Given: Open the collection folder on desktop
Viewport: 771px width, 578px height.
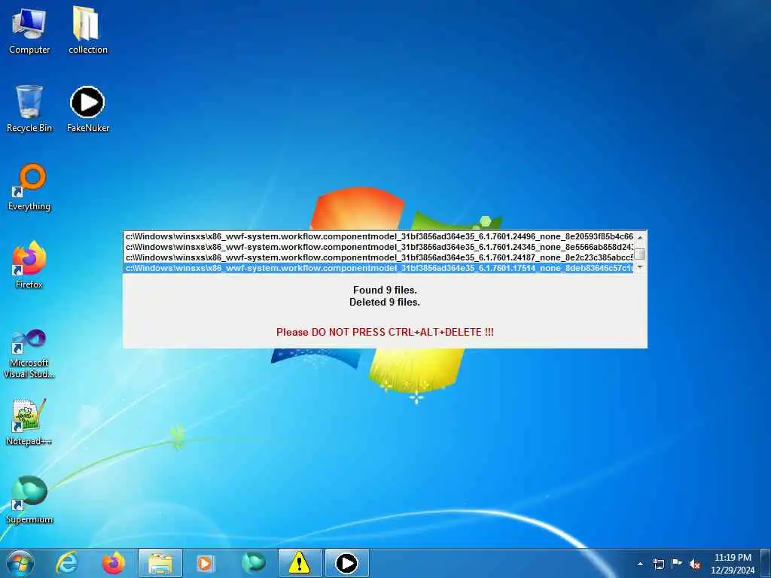Looking at the screenshot, I should [87, 30].
